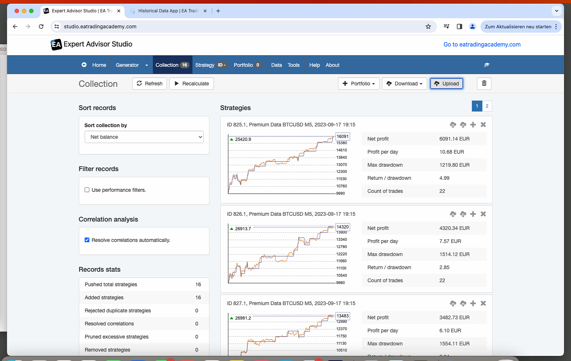Click Zum Aktualisieren neu starten button
The width and height of the screenshot is (571, 361).
(x=521, y=27)
